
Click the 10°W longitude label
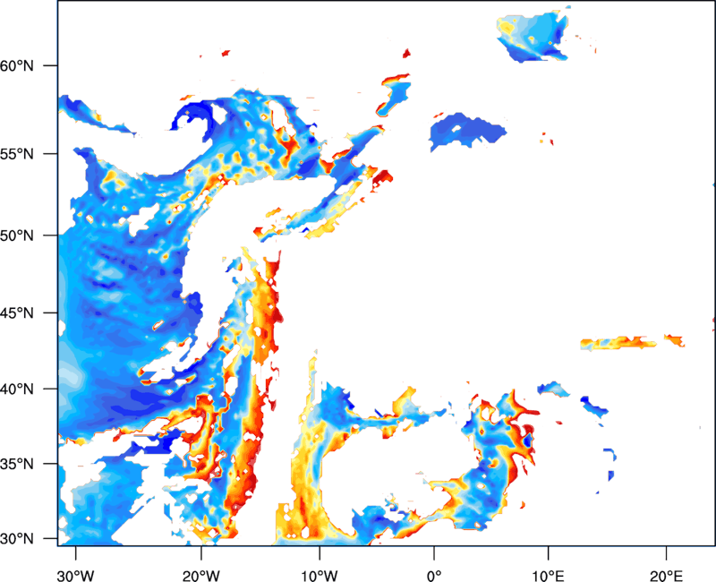[320, 576]
